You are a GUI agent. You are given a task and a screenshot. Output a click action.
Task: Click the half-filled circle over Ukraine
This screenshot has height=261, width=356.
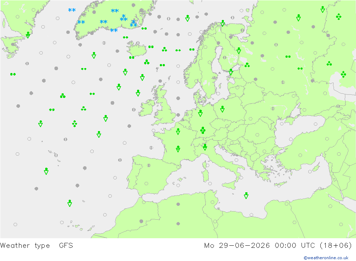273,109
